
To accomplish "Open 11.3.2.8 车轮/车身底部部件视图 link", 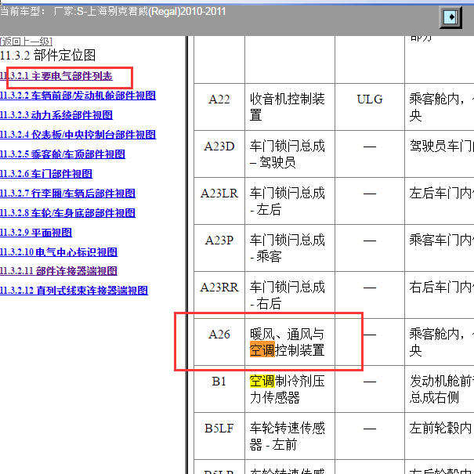I will 67,213.
